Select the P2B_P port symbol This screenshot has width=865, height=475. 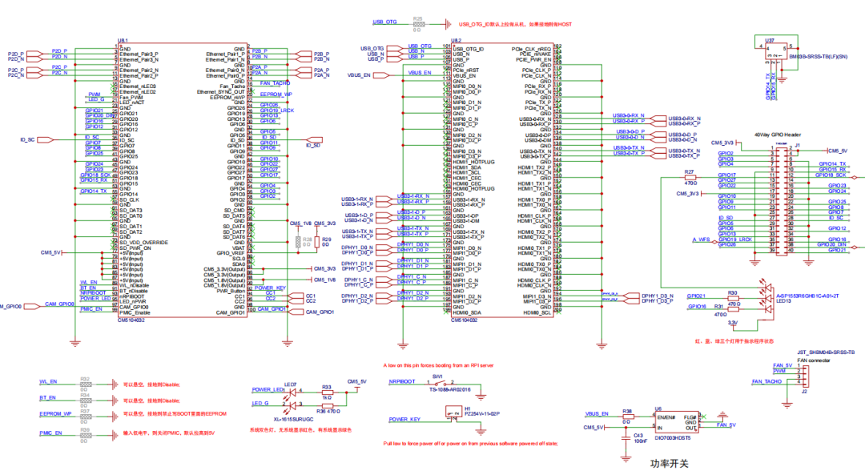305,54
